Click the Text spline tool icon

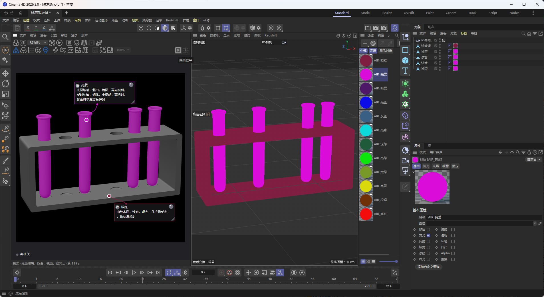[405, 71]
